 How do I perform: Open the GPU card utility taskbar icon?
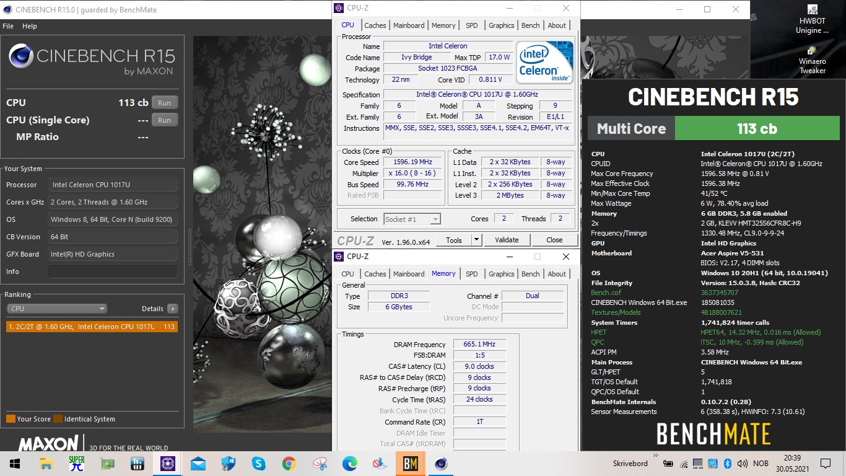(x=107, y=463)
